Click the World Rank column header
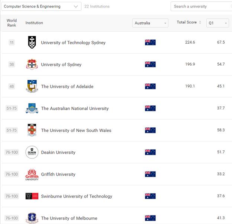232x224 pixels. (12, 23)
